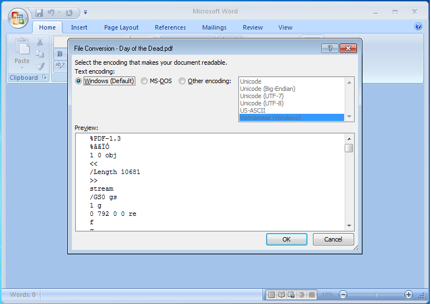Switch to the Home ribbon tab
431x304 pixels.
47,27
